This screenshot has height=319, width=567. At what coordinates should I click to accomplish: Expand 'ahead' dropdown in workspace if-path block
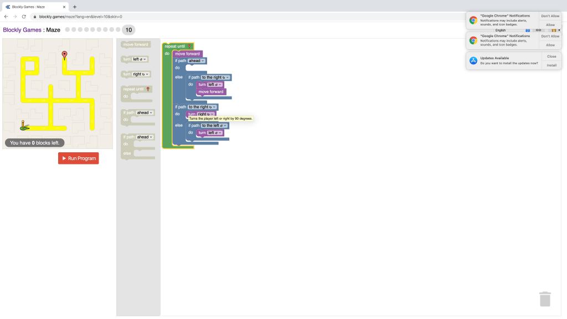pyautogui.click(x=197, y=60)
